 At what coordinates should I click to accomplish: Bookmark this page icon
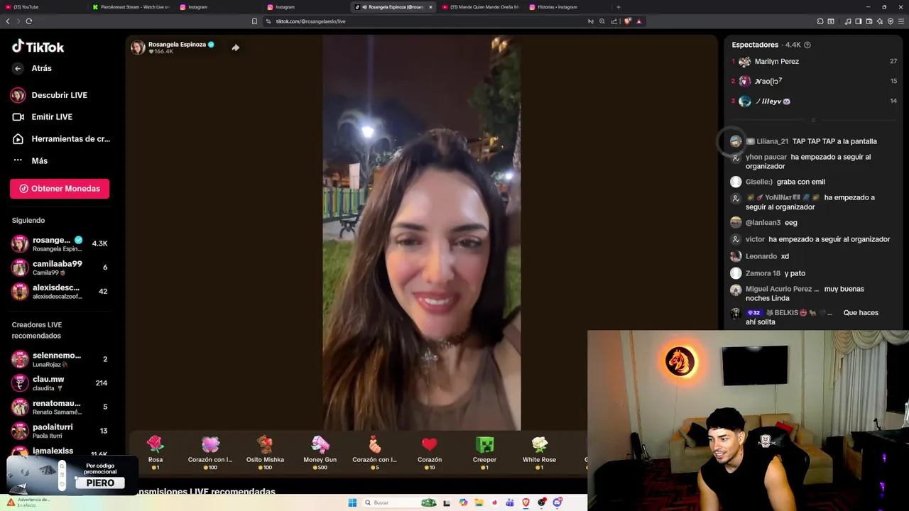(254, 21)
